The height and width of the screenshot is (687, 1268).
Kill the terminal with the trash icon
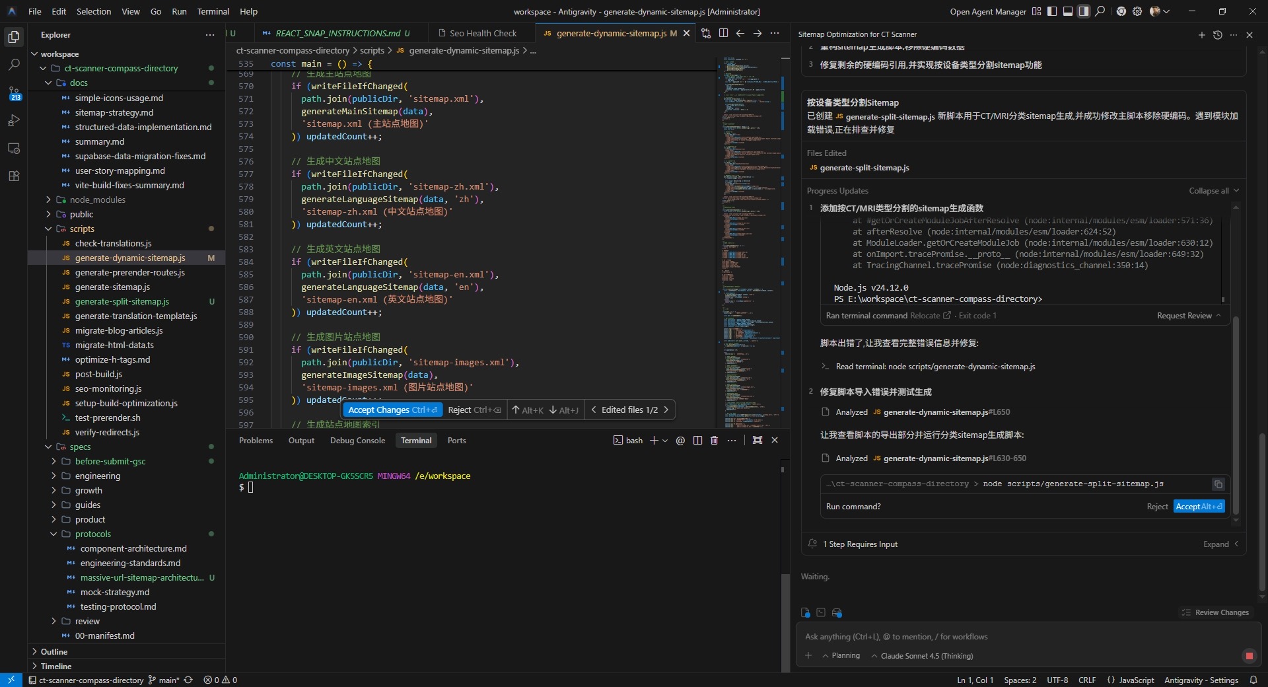click(714, 441)
